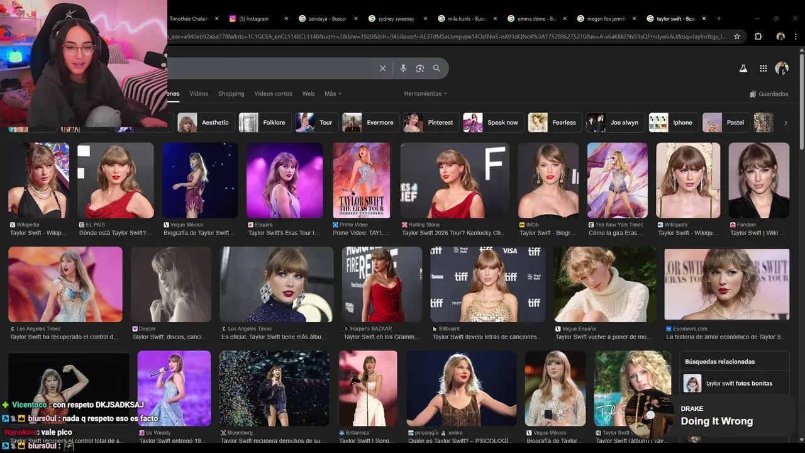Open the Videos cortos search filter
The height and width of the screenshot is (453, 805).
tap(273, 94)
